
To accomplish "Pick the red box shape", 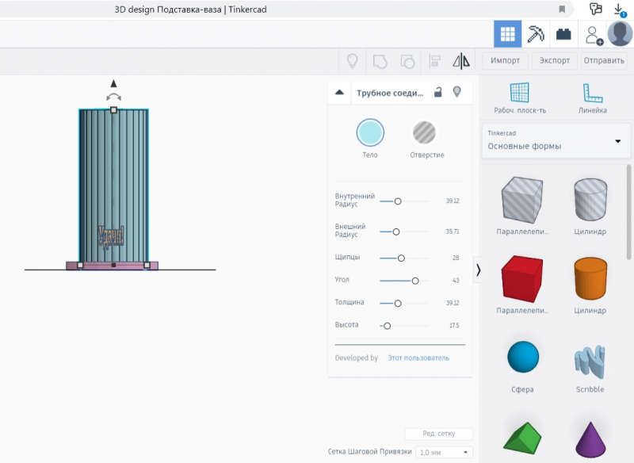I will [522, 278].
